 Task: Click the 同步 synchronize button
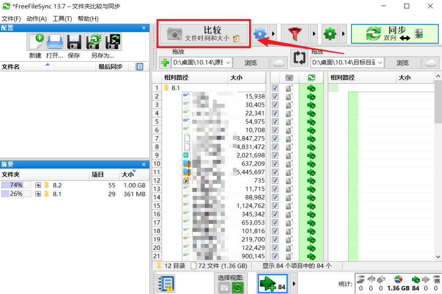pyautogui.click(x=395, y=34)
